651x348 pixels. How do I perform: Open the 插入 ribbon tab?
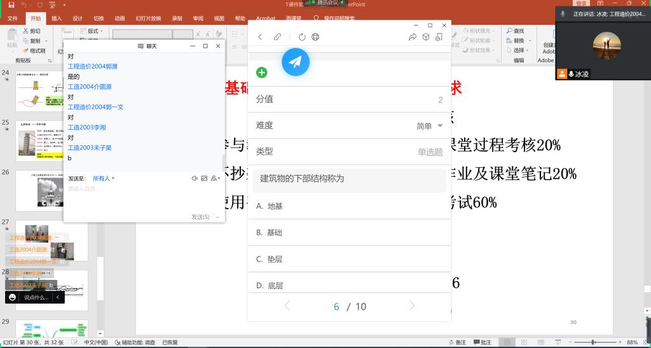point(57,18)
